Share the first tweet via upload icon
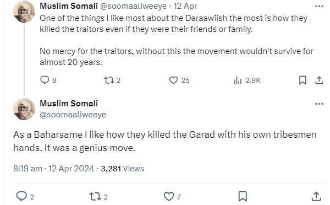The width and height of the screenshot is (330, 205). click(319, 80)
